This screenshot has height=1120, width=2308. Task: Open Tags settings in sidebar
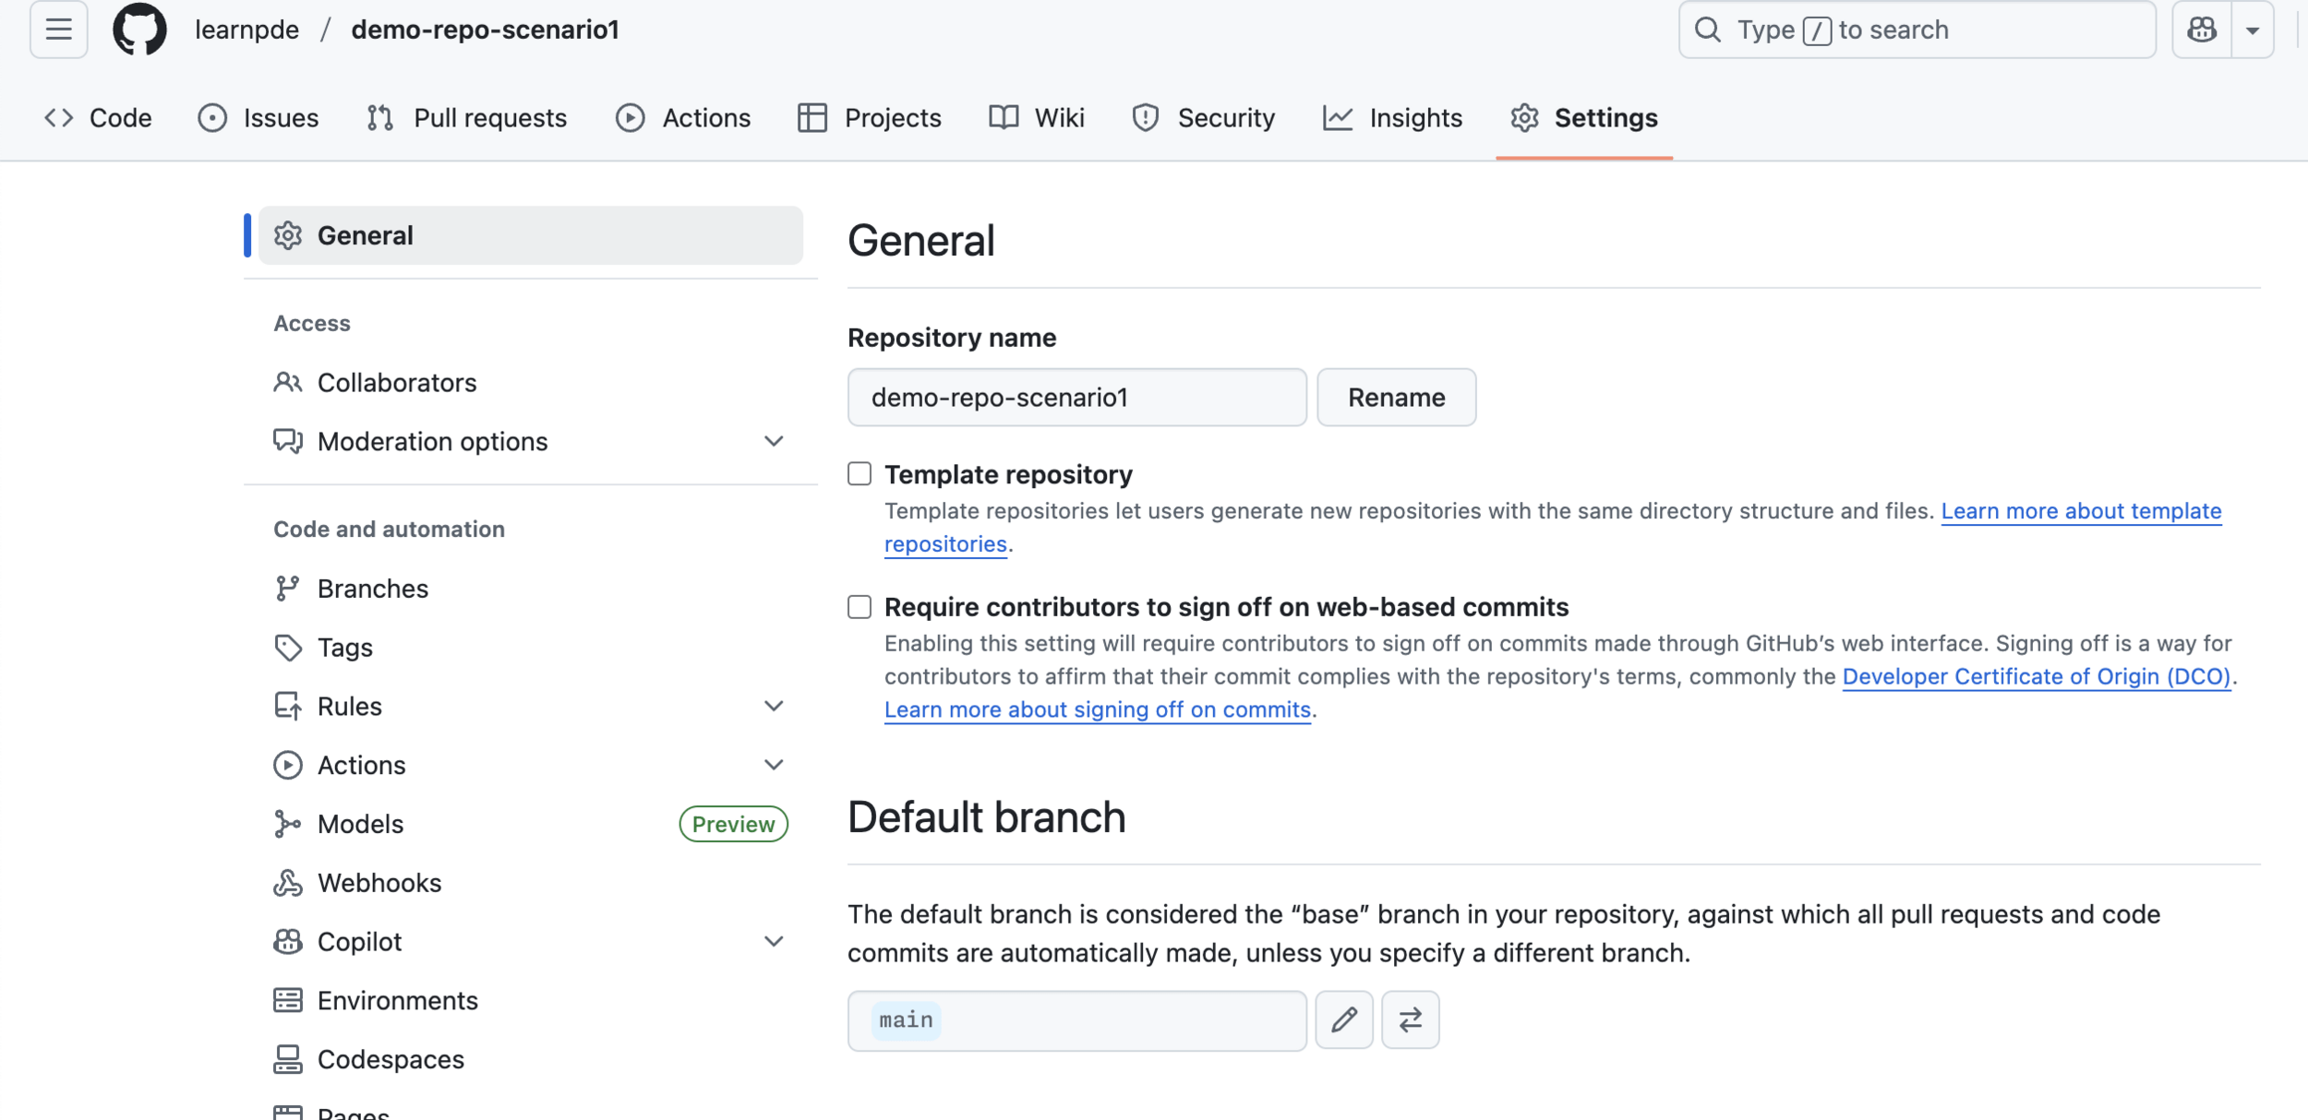[344, 648]
